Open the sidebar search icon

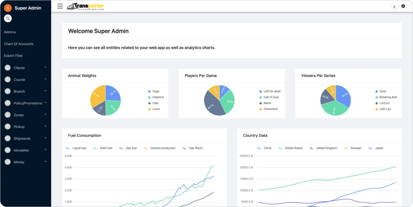8,19
